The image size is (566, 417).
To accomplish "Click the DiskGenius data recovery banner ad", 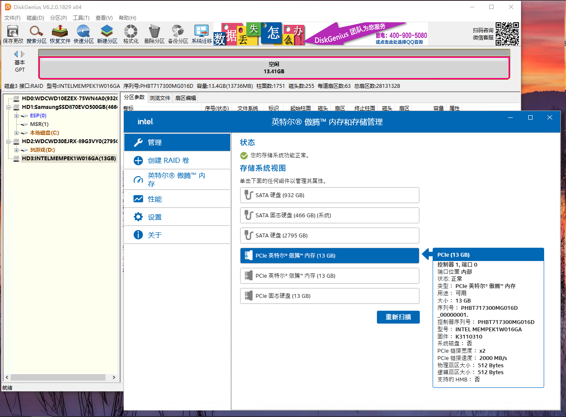I will [321, 34].
